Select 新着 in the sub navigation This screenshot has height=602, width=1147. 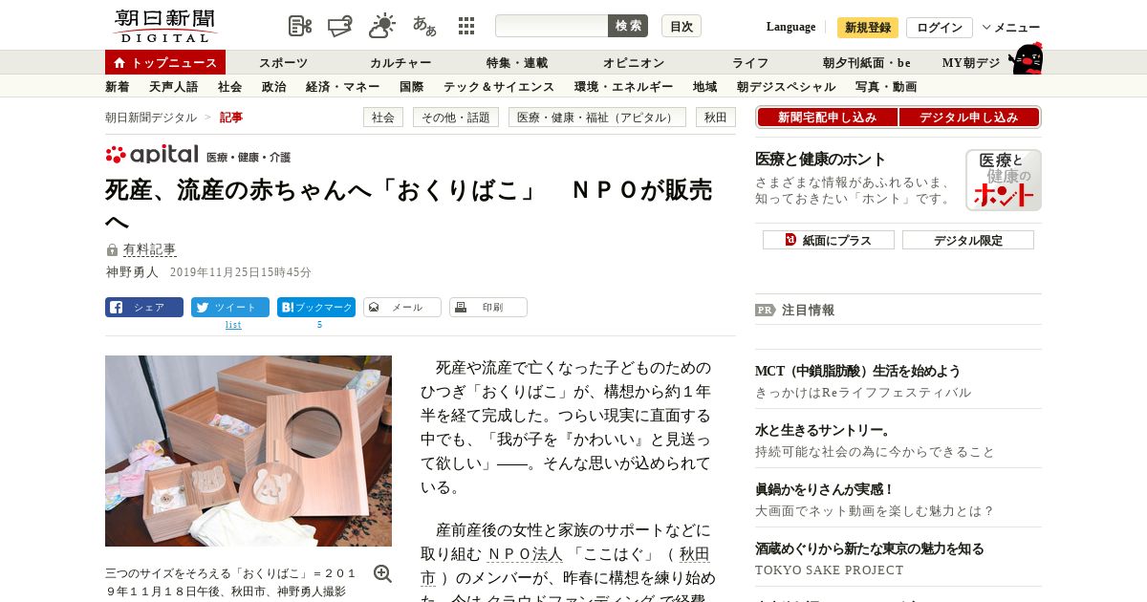pyautogui.click(x=118, y=86)
